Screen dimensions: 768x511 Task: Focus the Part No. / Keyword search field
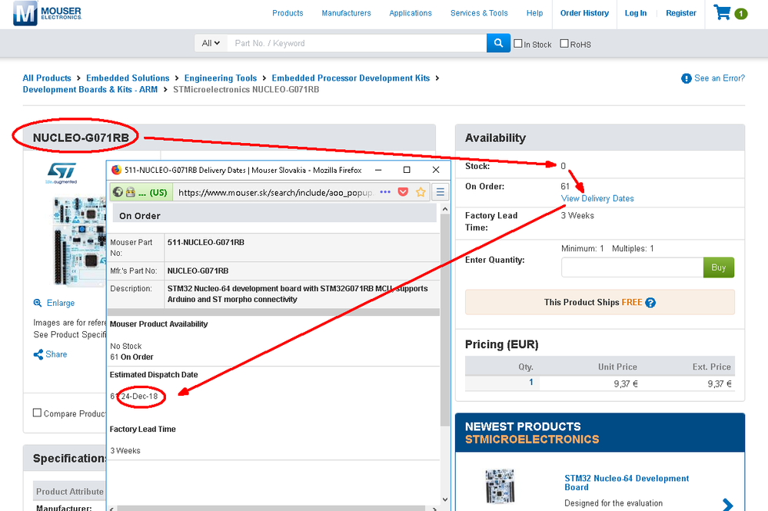pos(357,43)
